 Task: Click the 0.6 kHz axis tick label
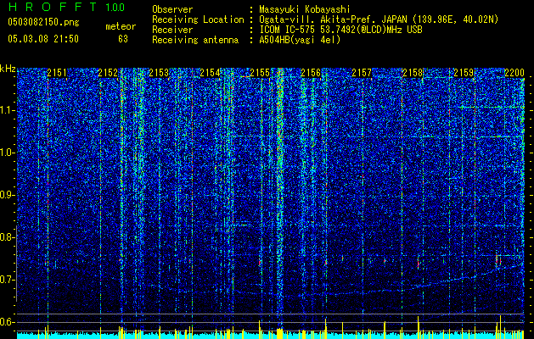tap(7, 322)
